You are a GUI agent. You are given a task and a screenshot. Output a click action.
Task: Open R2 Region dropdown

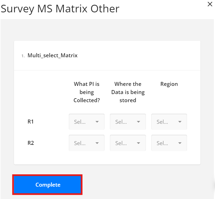(169, 143)
